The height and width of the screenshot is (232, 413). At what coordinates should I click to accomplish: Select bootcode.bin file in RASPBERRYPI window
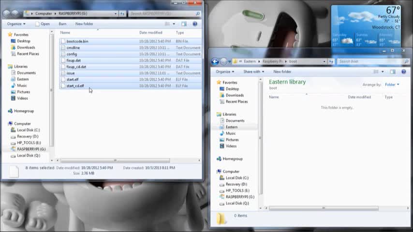click(x=131, y=42)
